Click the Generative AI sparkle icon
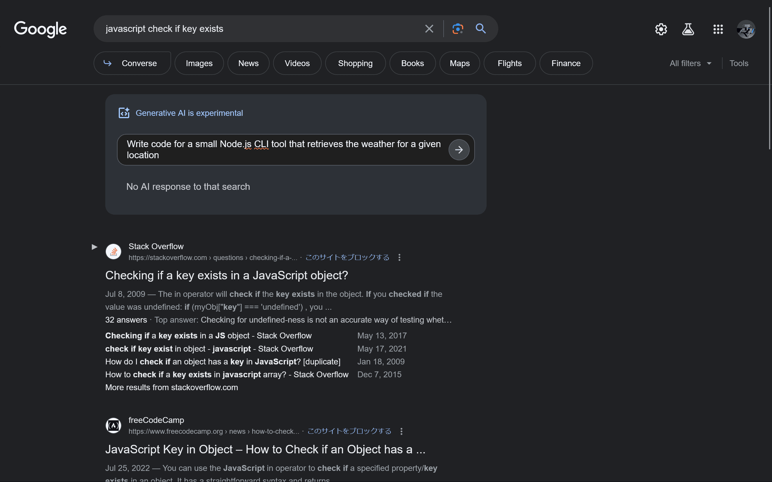Screen dimensions: 772x482 (124, 113)
